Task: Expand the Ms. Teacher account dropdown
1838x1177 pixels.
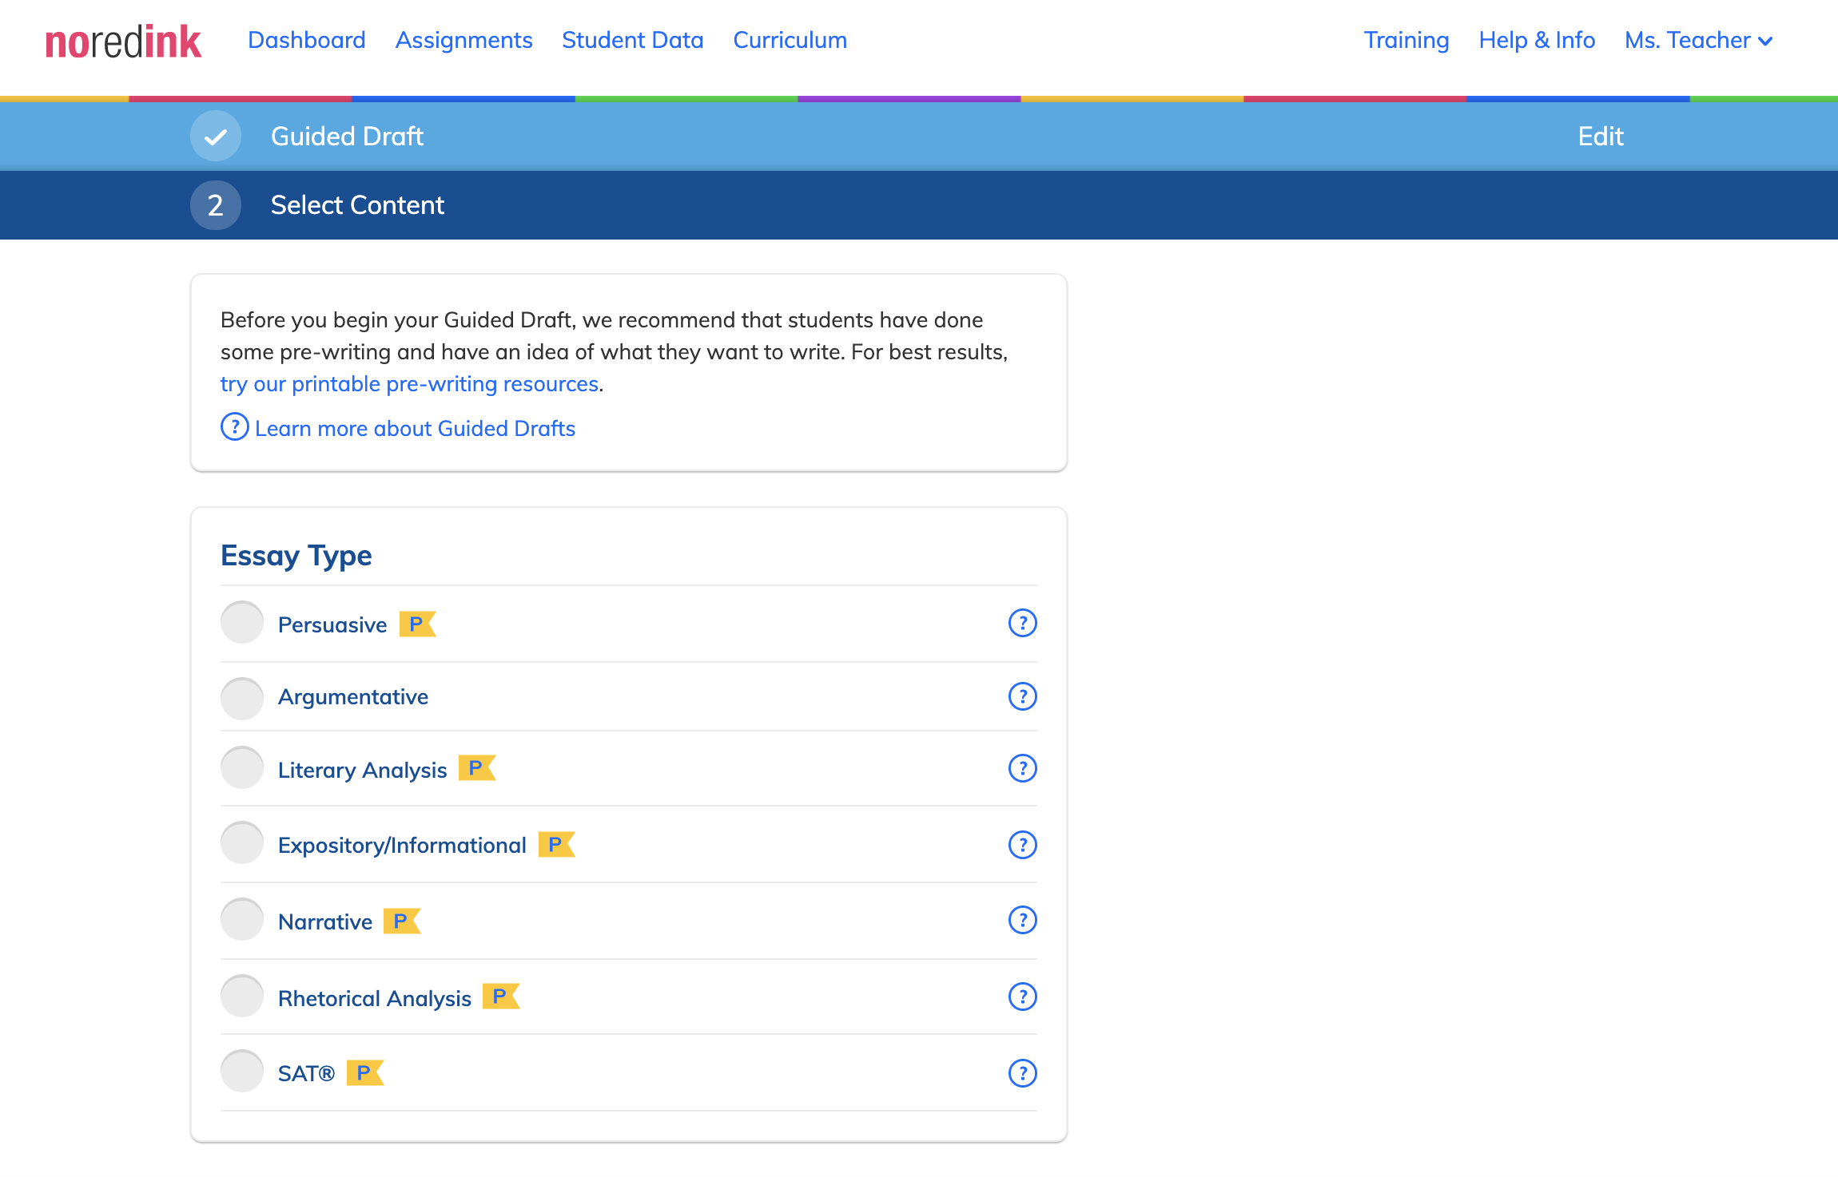Action: click(1699, 40)
